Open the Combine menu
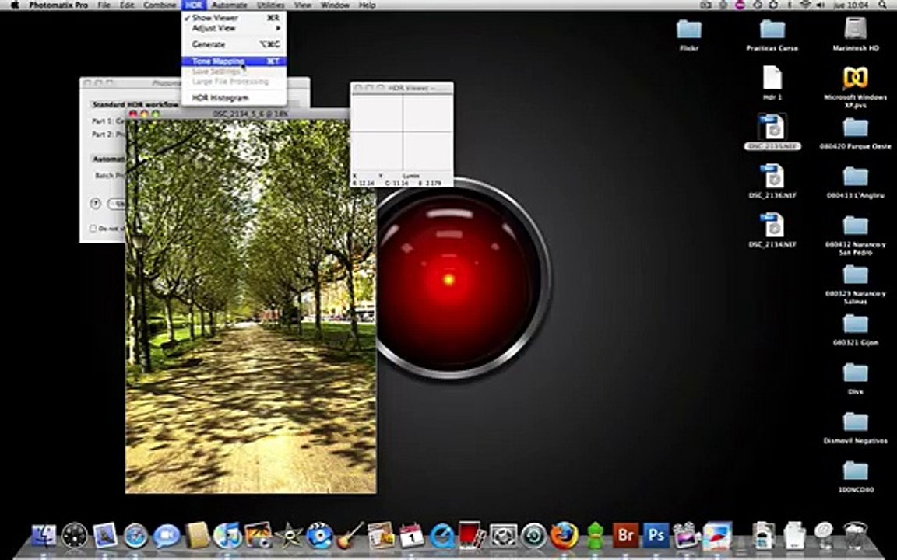Image resolution: width=897 pixels, height=560 pixels. click(x=160, y=5)
